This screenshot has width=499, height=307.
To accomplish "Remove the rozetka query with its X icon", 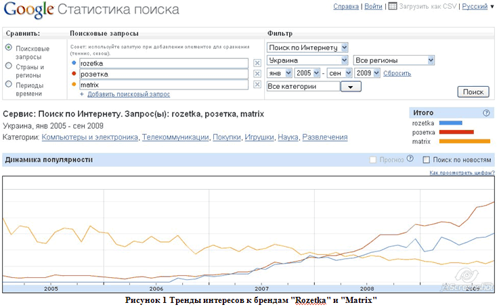I will coord(257,63).
